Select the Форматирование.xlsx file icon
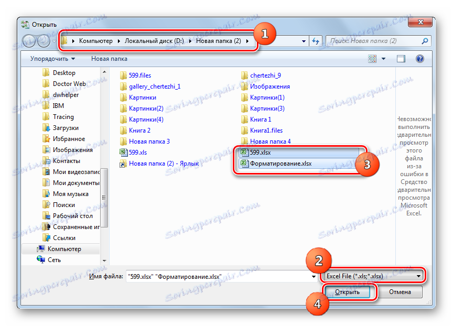The height and width of the screenshot is (326, 453). [244, 164]
